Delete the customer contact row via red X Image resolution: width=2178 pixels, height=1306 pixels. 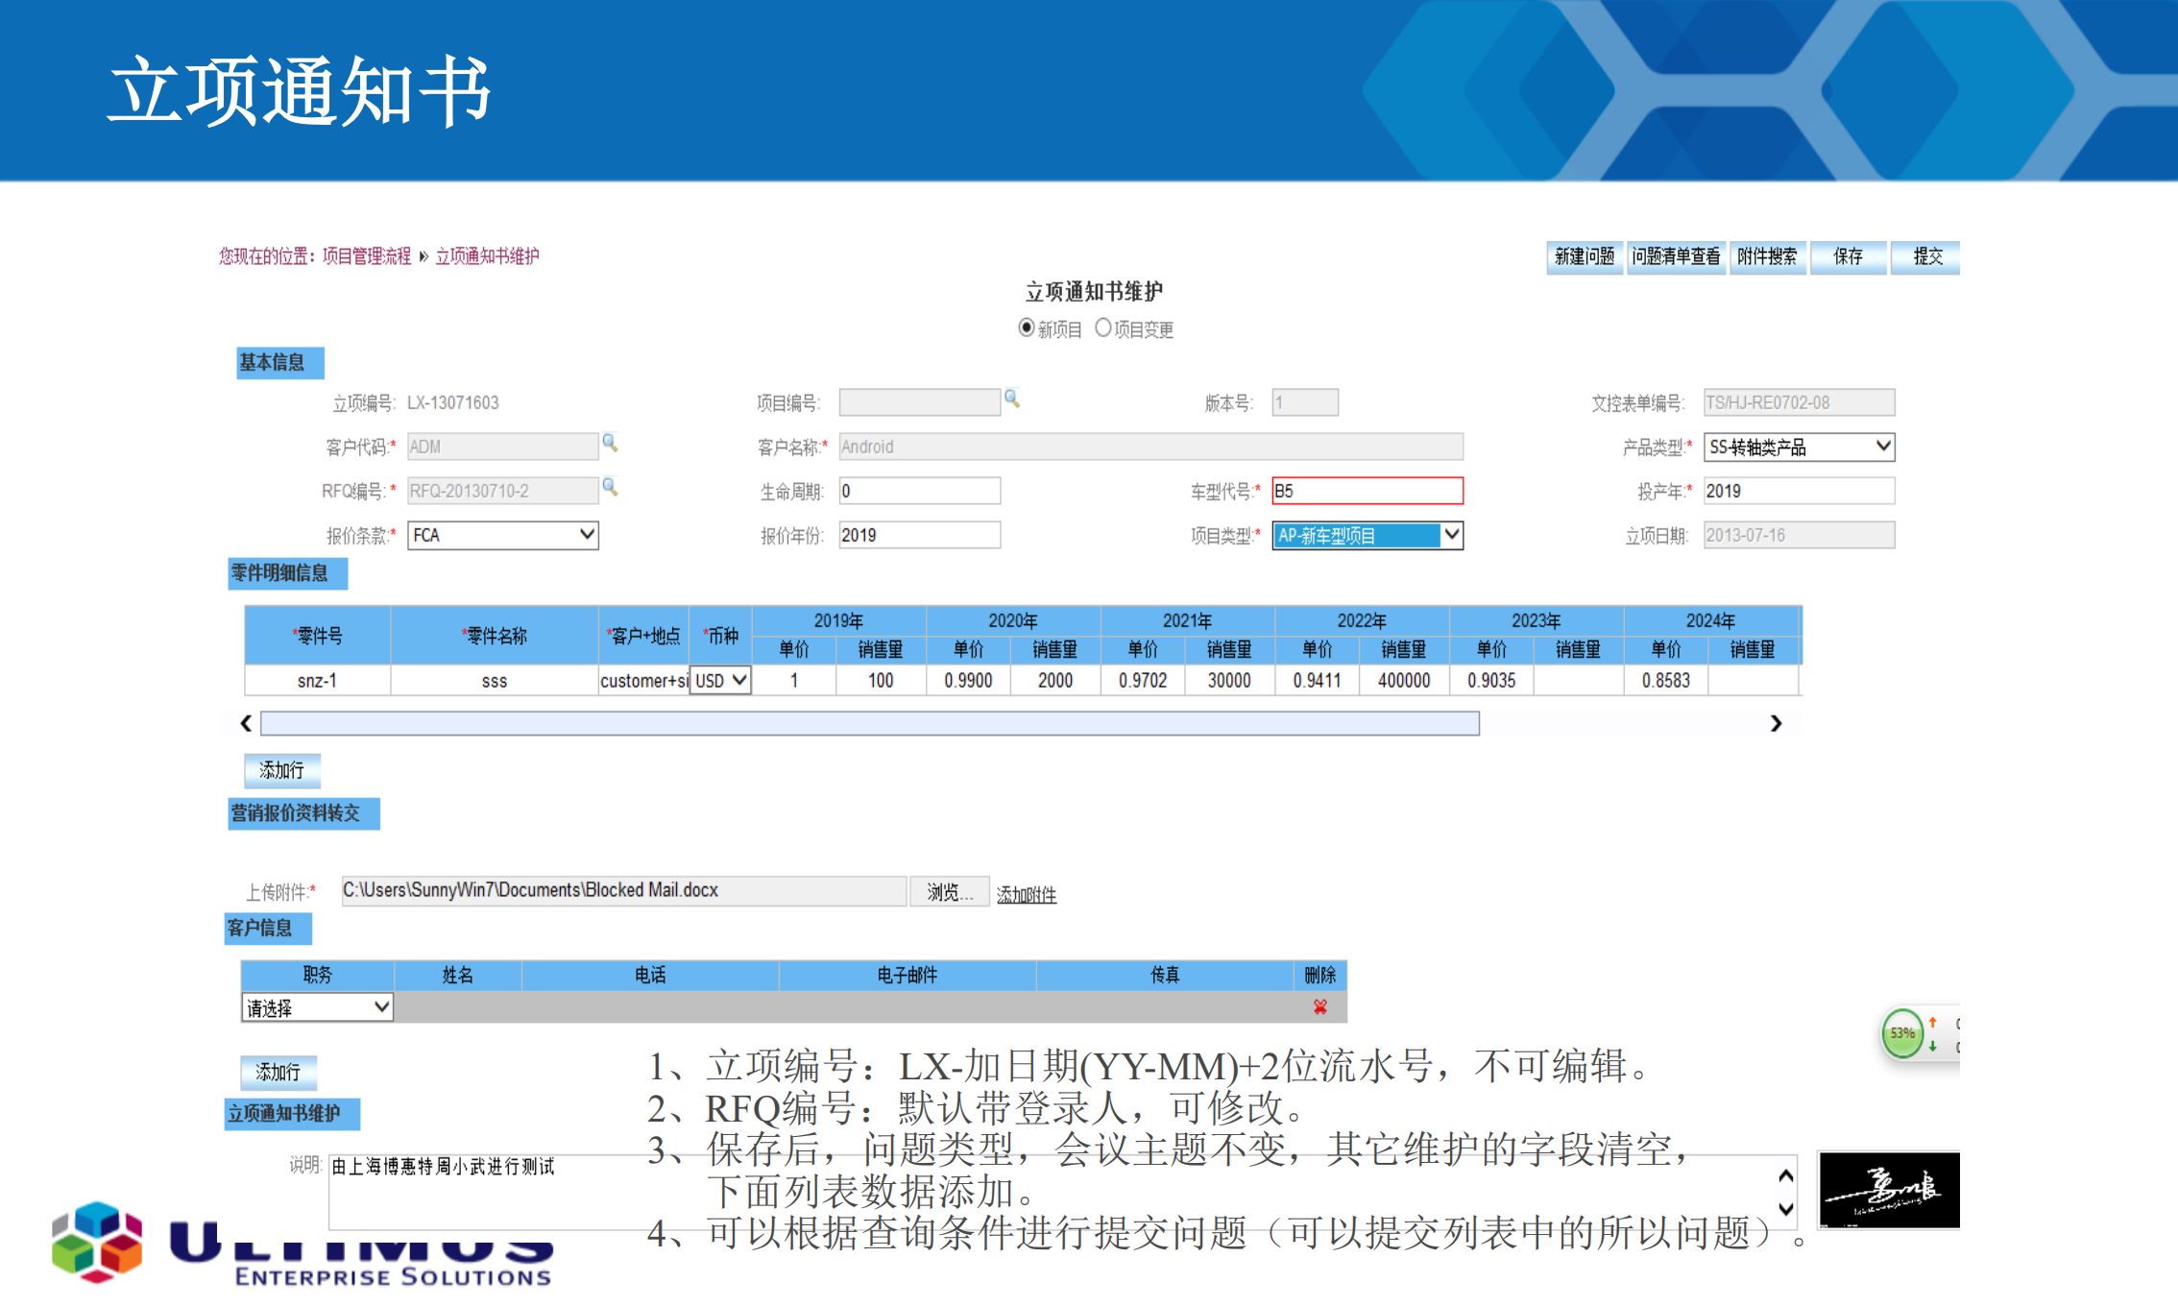coord(1319,1006)
